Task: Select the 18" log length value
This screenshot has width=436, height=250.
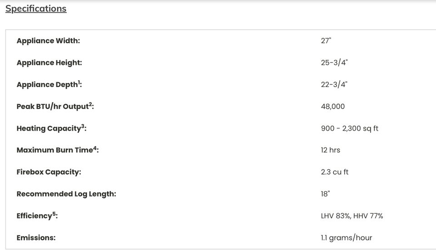Action: pyautogui.click(x=325, y=194)
